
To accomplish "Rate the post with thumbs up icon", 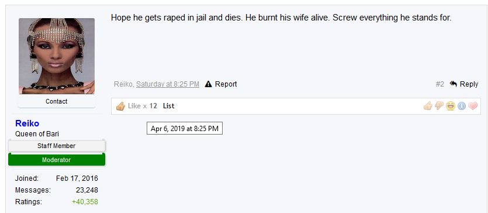I will click(x=428, y=106).
